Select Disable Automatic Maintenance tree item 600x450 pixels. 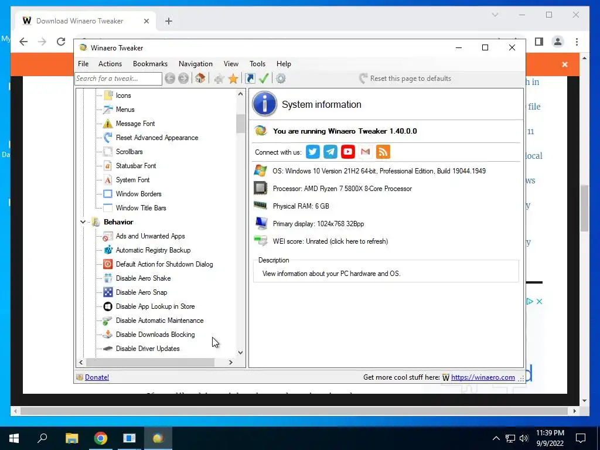pos(159,321)
